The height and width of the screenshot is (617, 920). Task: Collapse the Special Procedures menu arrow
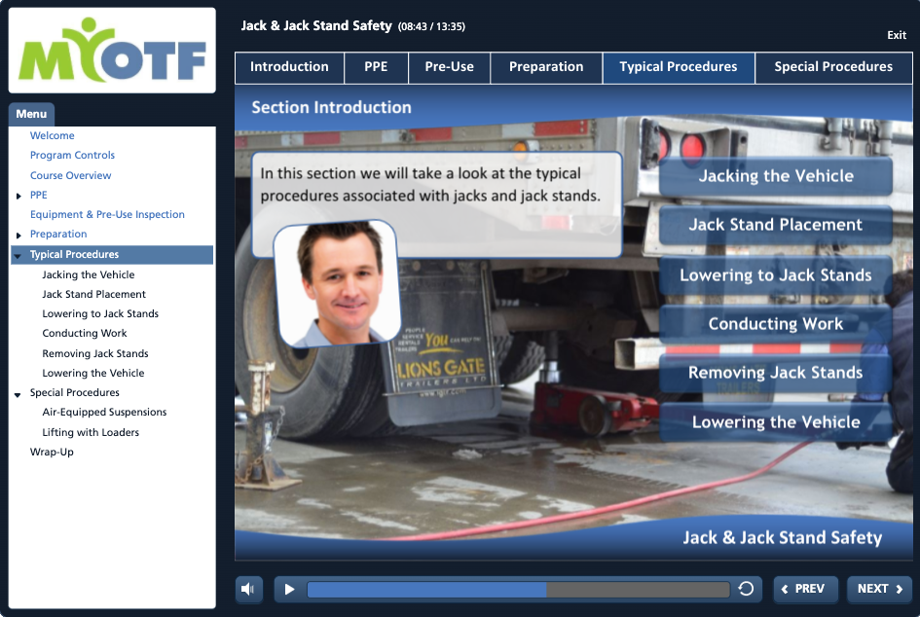[x=18, y=394]
